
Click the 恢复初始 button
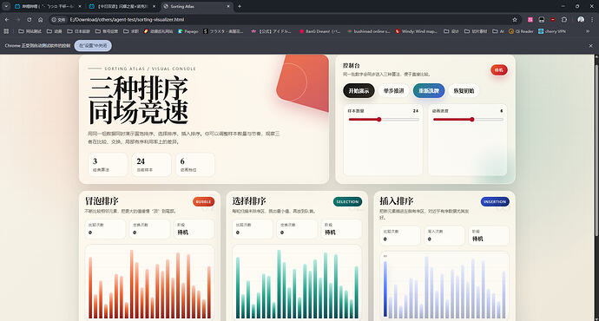pos(464,91)
